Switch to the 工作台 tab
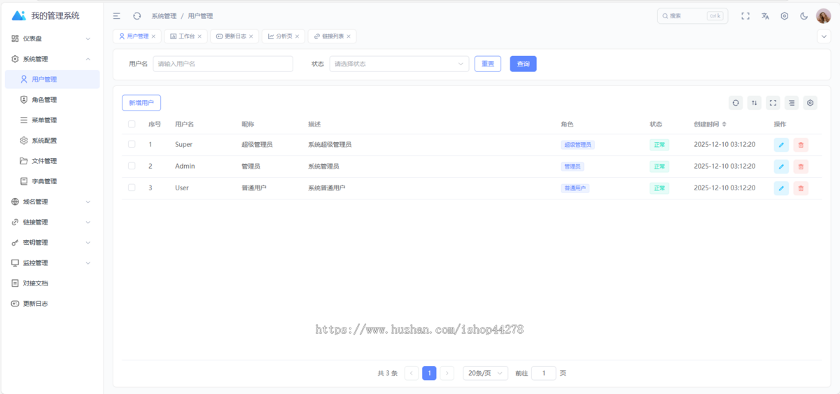Image resolution: width=840 pixels, height=394 pixels. tap(185, 36)
